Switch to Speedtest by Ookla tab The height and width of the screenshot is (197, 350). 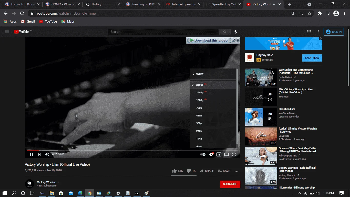click(x=223, y=4)
